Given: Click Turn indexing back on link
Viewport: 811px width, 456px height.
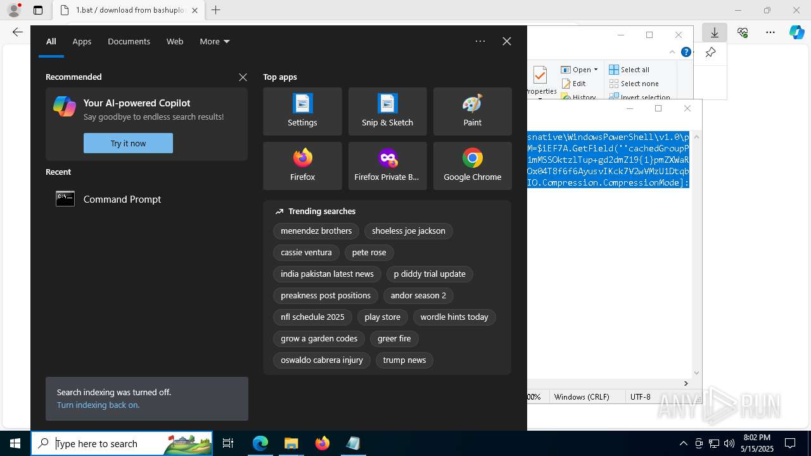Looking at the screenshot, I should [98, 405].
